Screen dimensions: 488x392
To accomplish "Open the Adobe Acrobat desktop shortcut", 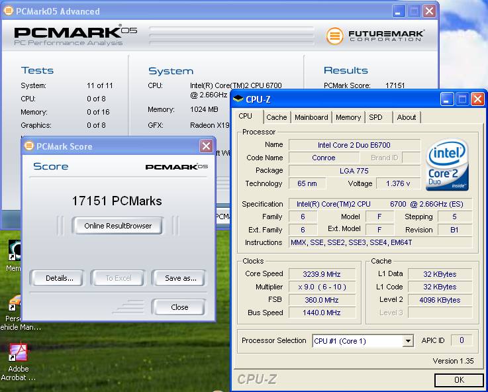I will (19, 362).
